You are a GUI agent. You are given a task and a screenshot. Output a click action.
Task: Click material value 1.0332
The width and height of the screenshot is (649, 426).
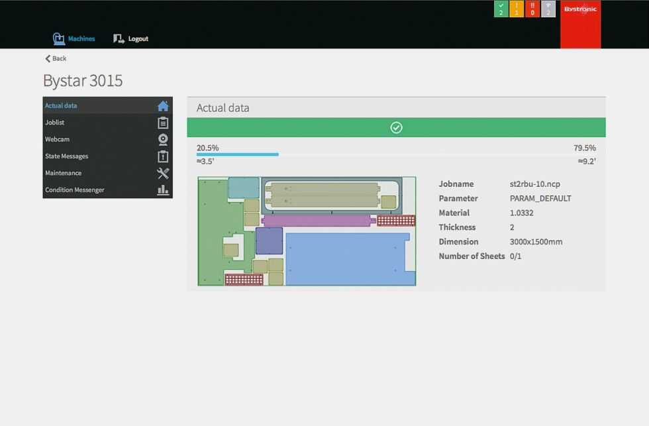point(522,213)
